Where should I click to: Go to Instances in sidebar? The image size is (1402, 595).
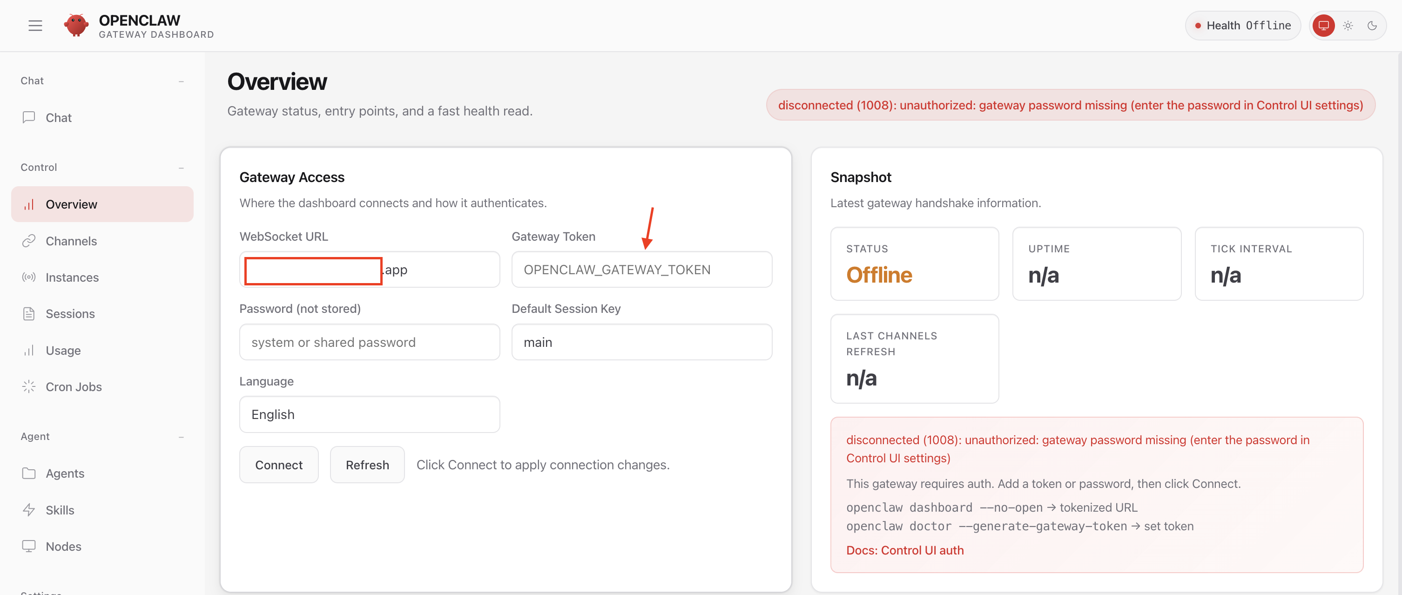[x=72, y=277]
